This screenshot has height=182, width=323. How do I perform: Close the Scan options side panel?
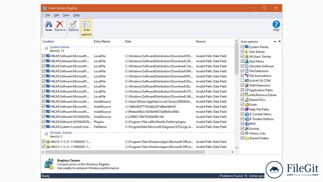(x=280, y=41)
